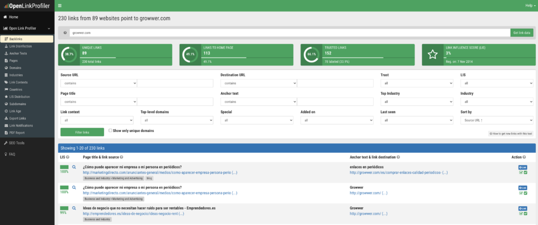This screenshot has width=538, height=225.
Task: Click the Home icon in the sidebar
Action: pos(5,17)
